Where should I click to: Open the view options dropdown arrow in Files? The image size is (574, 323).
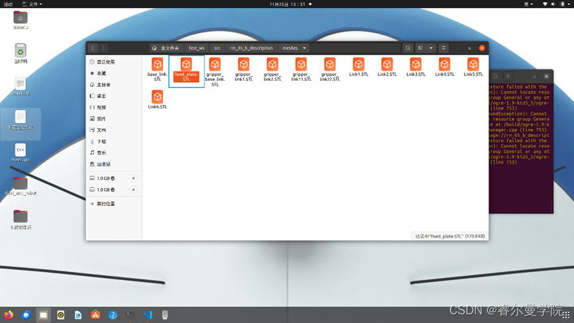(431, 48)
